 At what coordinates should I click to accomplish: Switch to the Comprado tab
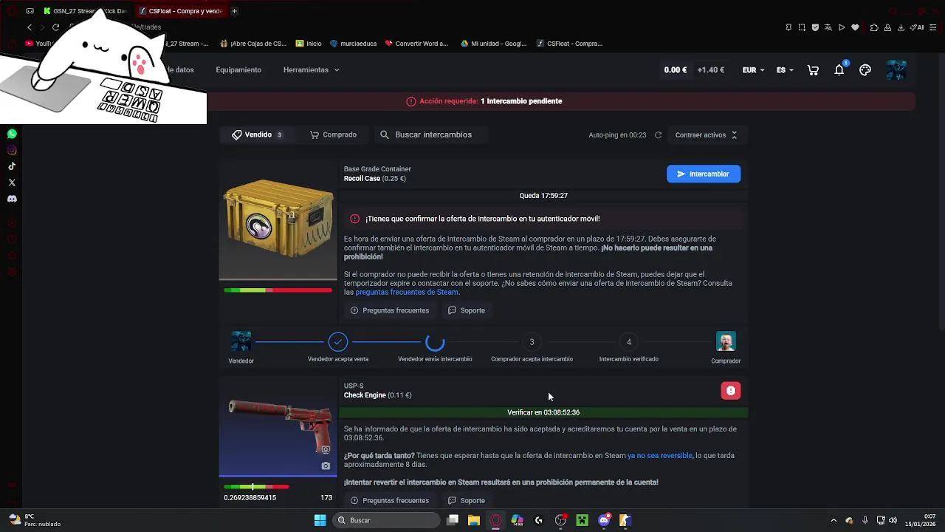tap(333, 135)
